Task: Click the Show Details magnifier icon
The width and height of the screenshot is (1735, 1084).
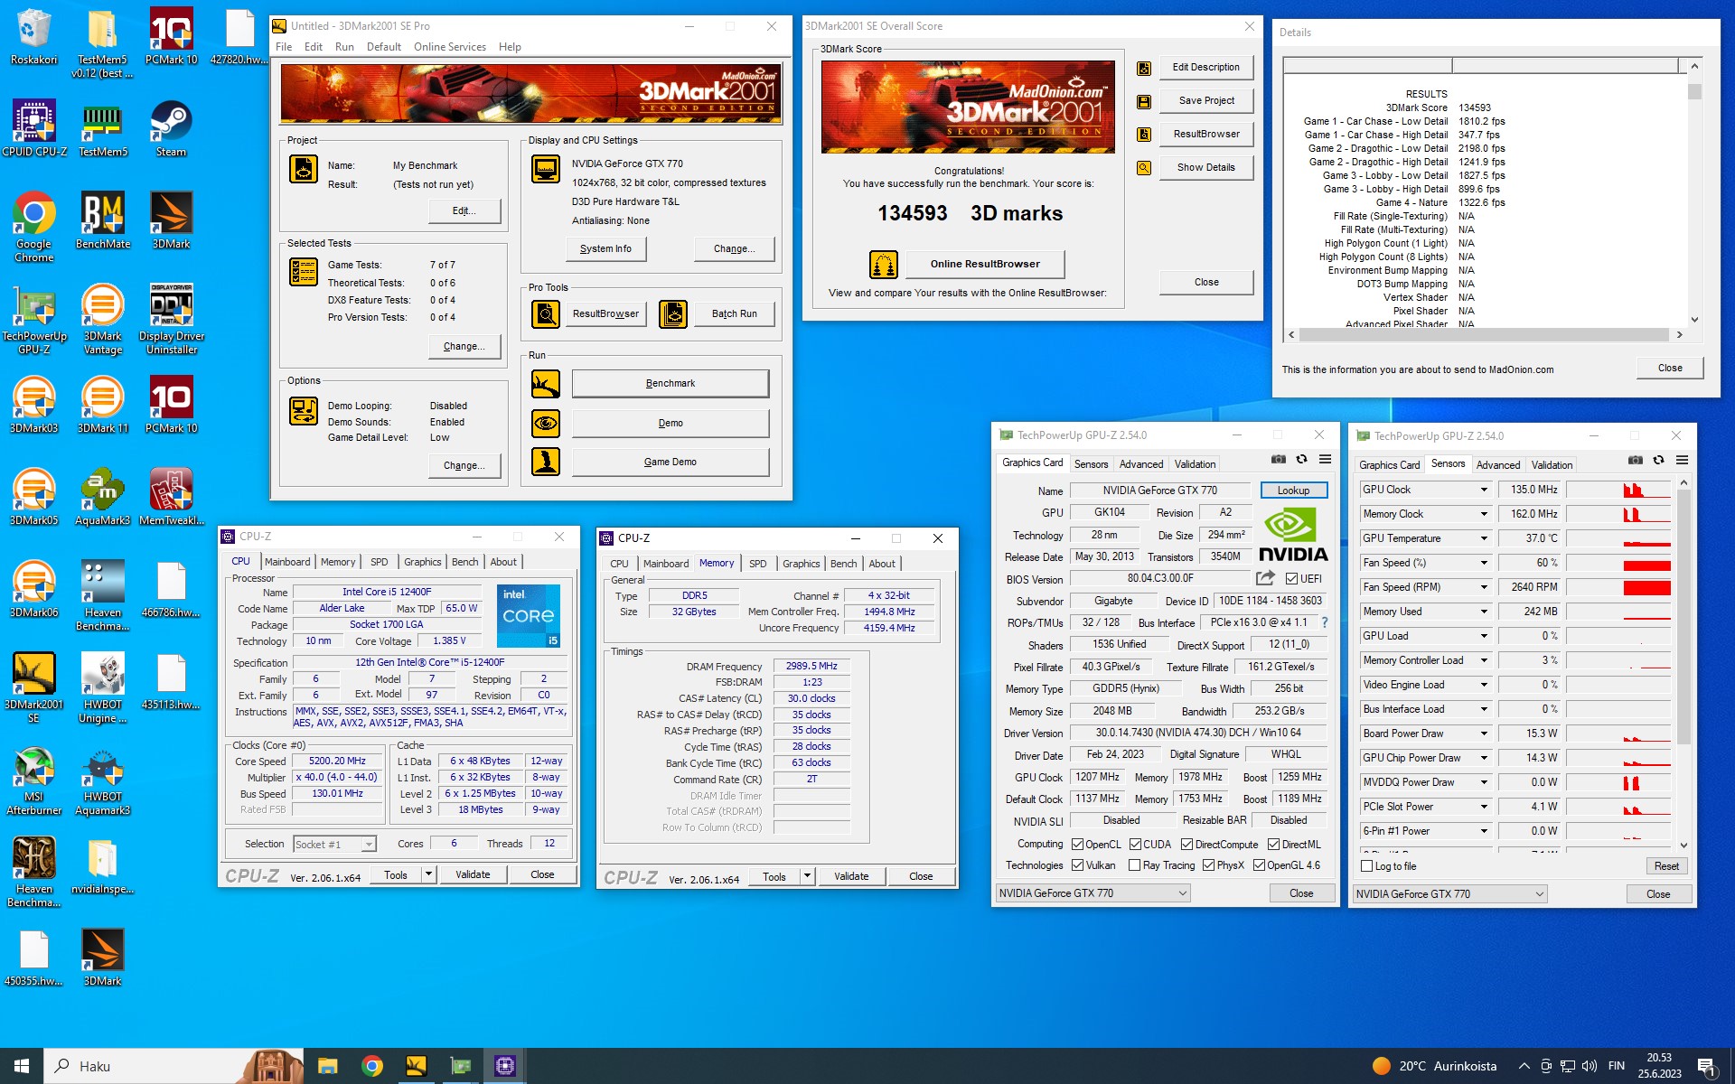Action: tap(1144, 168)
